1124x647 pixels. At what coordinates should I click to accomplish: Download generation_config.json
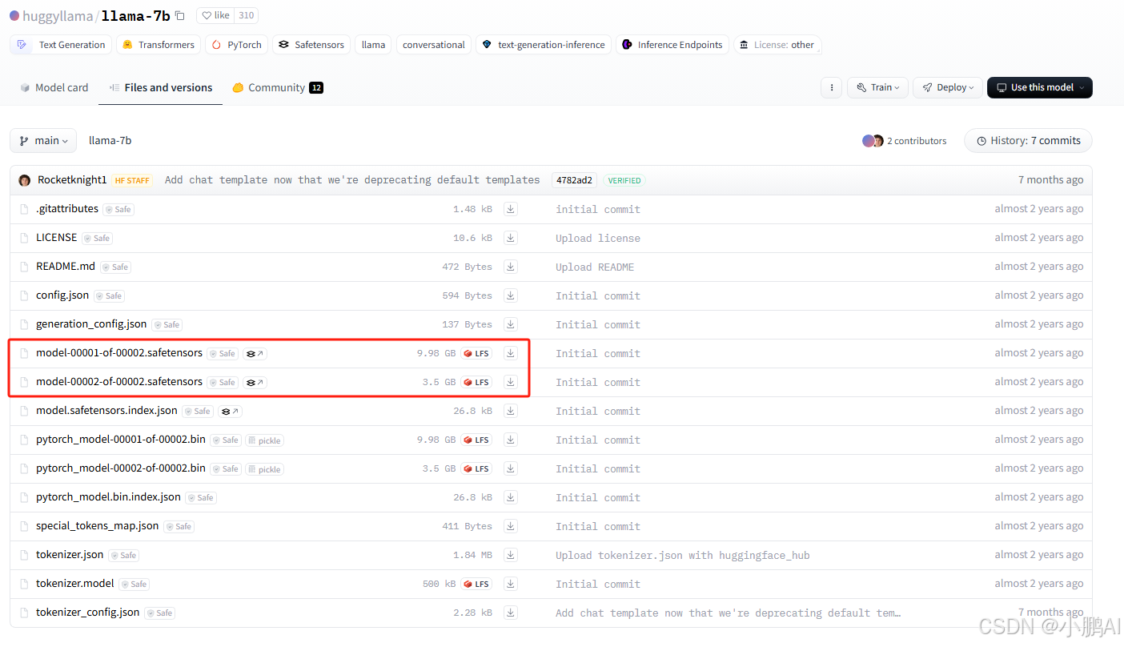coord(511,324)
